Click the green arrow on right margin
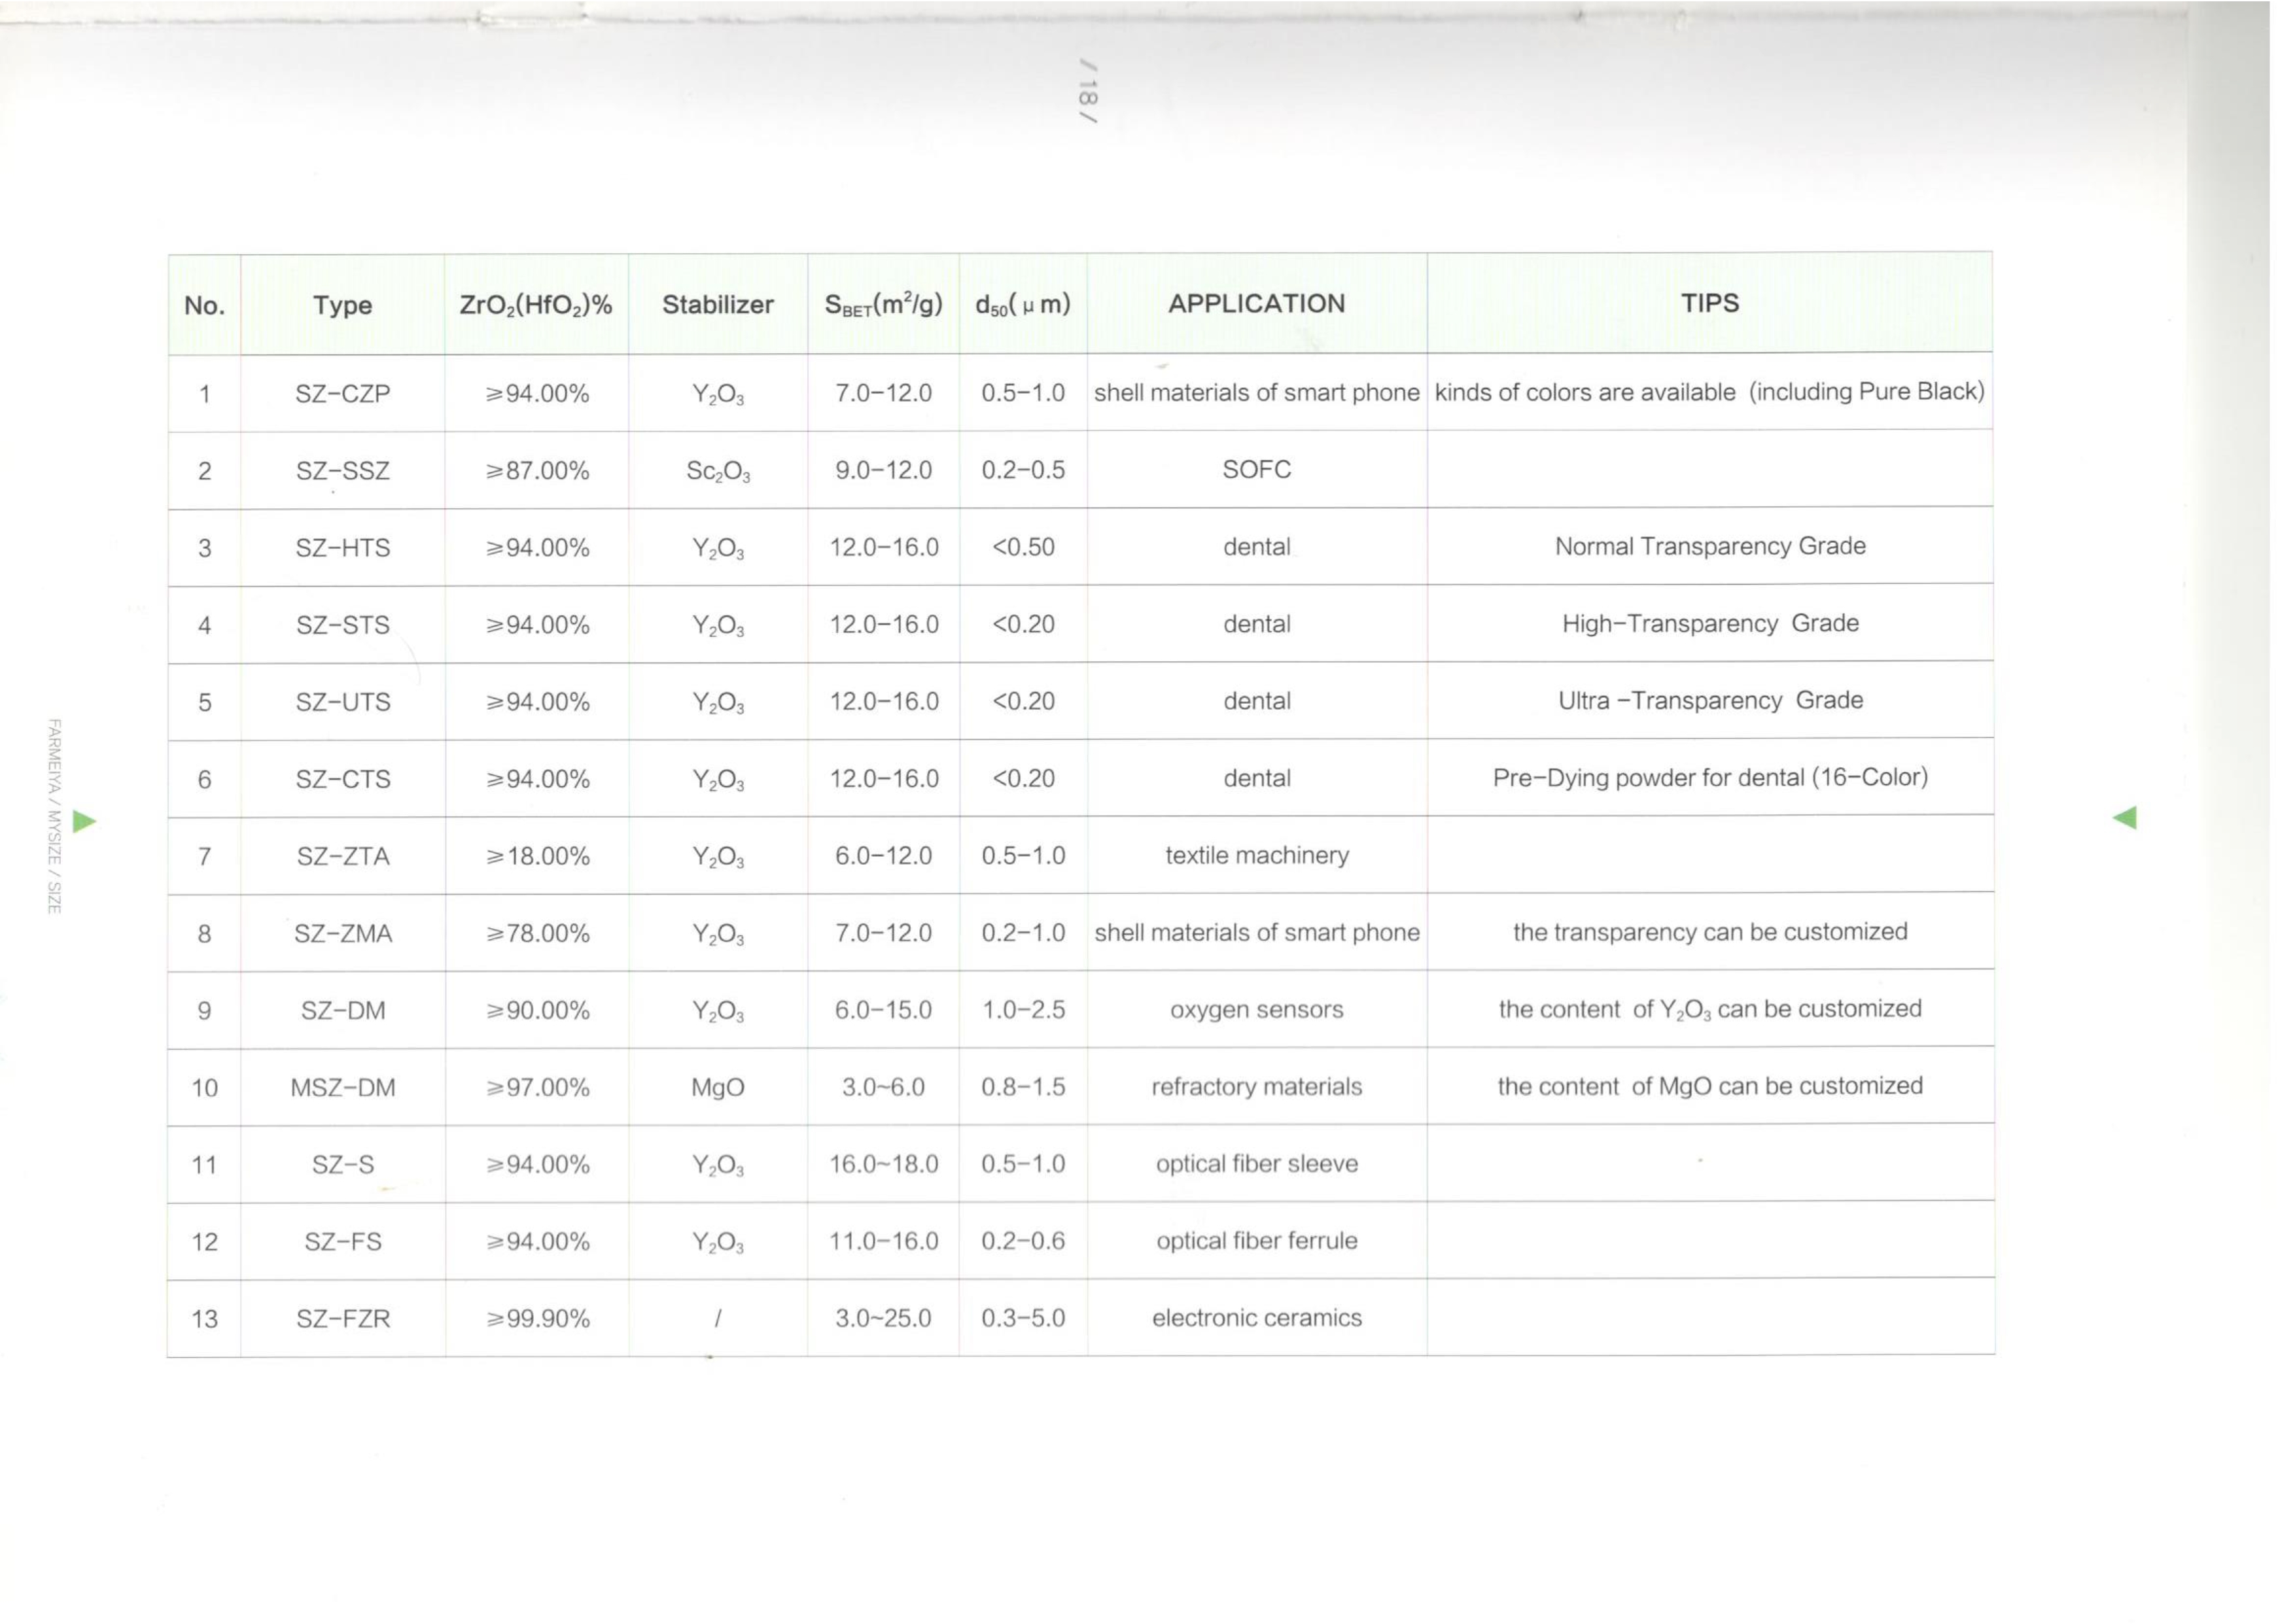This screenshot has height=1624, width=2295. pyautogui.click(x=2125, y=817)
